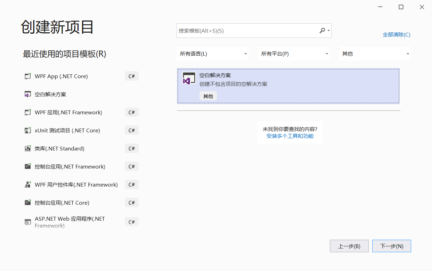This screenshot has width=432, height=271.
Task: Click the description 创建不包含项目的空解决方案
Action: [x=233, y=84]
